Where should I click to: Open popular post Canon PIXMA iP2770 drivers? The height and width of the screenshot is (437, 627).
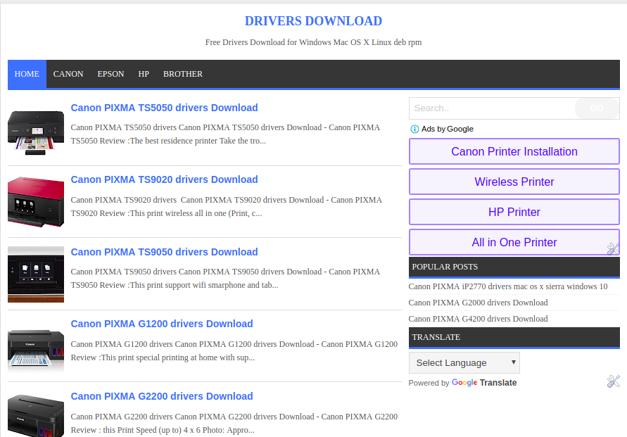click(x=508, y=286)
